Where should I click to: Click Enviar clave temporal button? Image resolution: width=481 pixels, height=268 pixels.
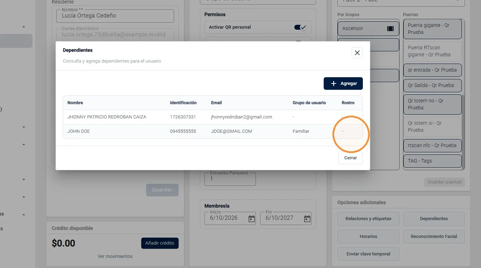[x=368, y=254]
